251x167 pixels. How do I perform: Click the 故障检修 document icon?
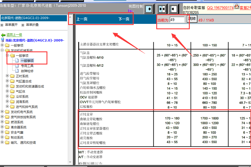pyautogui.click(x=17, y=71)
